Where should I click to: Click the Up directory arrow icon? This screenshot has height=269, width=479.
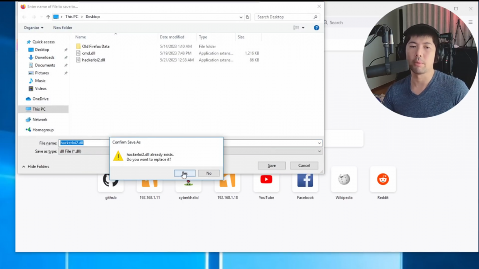point(48,17)
